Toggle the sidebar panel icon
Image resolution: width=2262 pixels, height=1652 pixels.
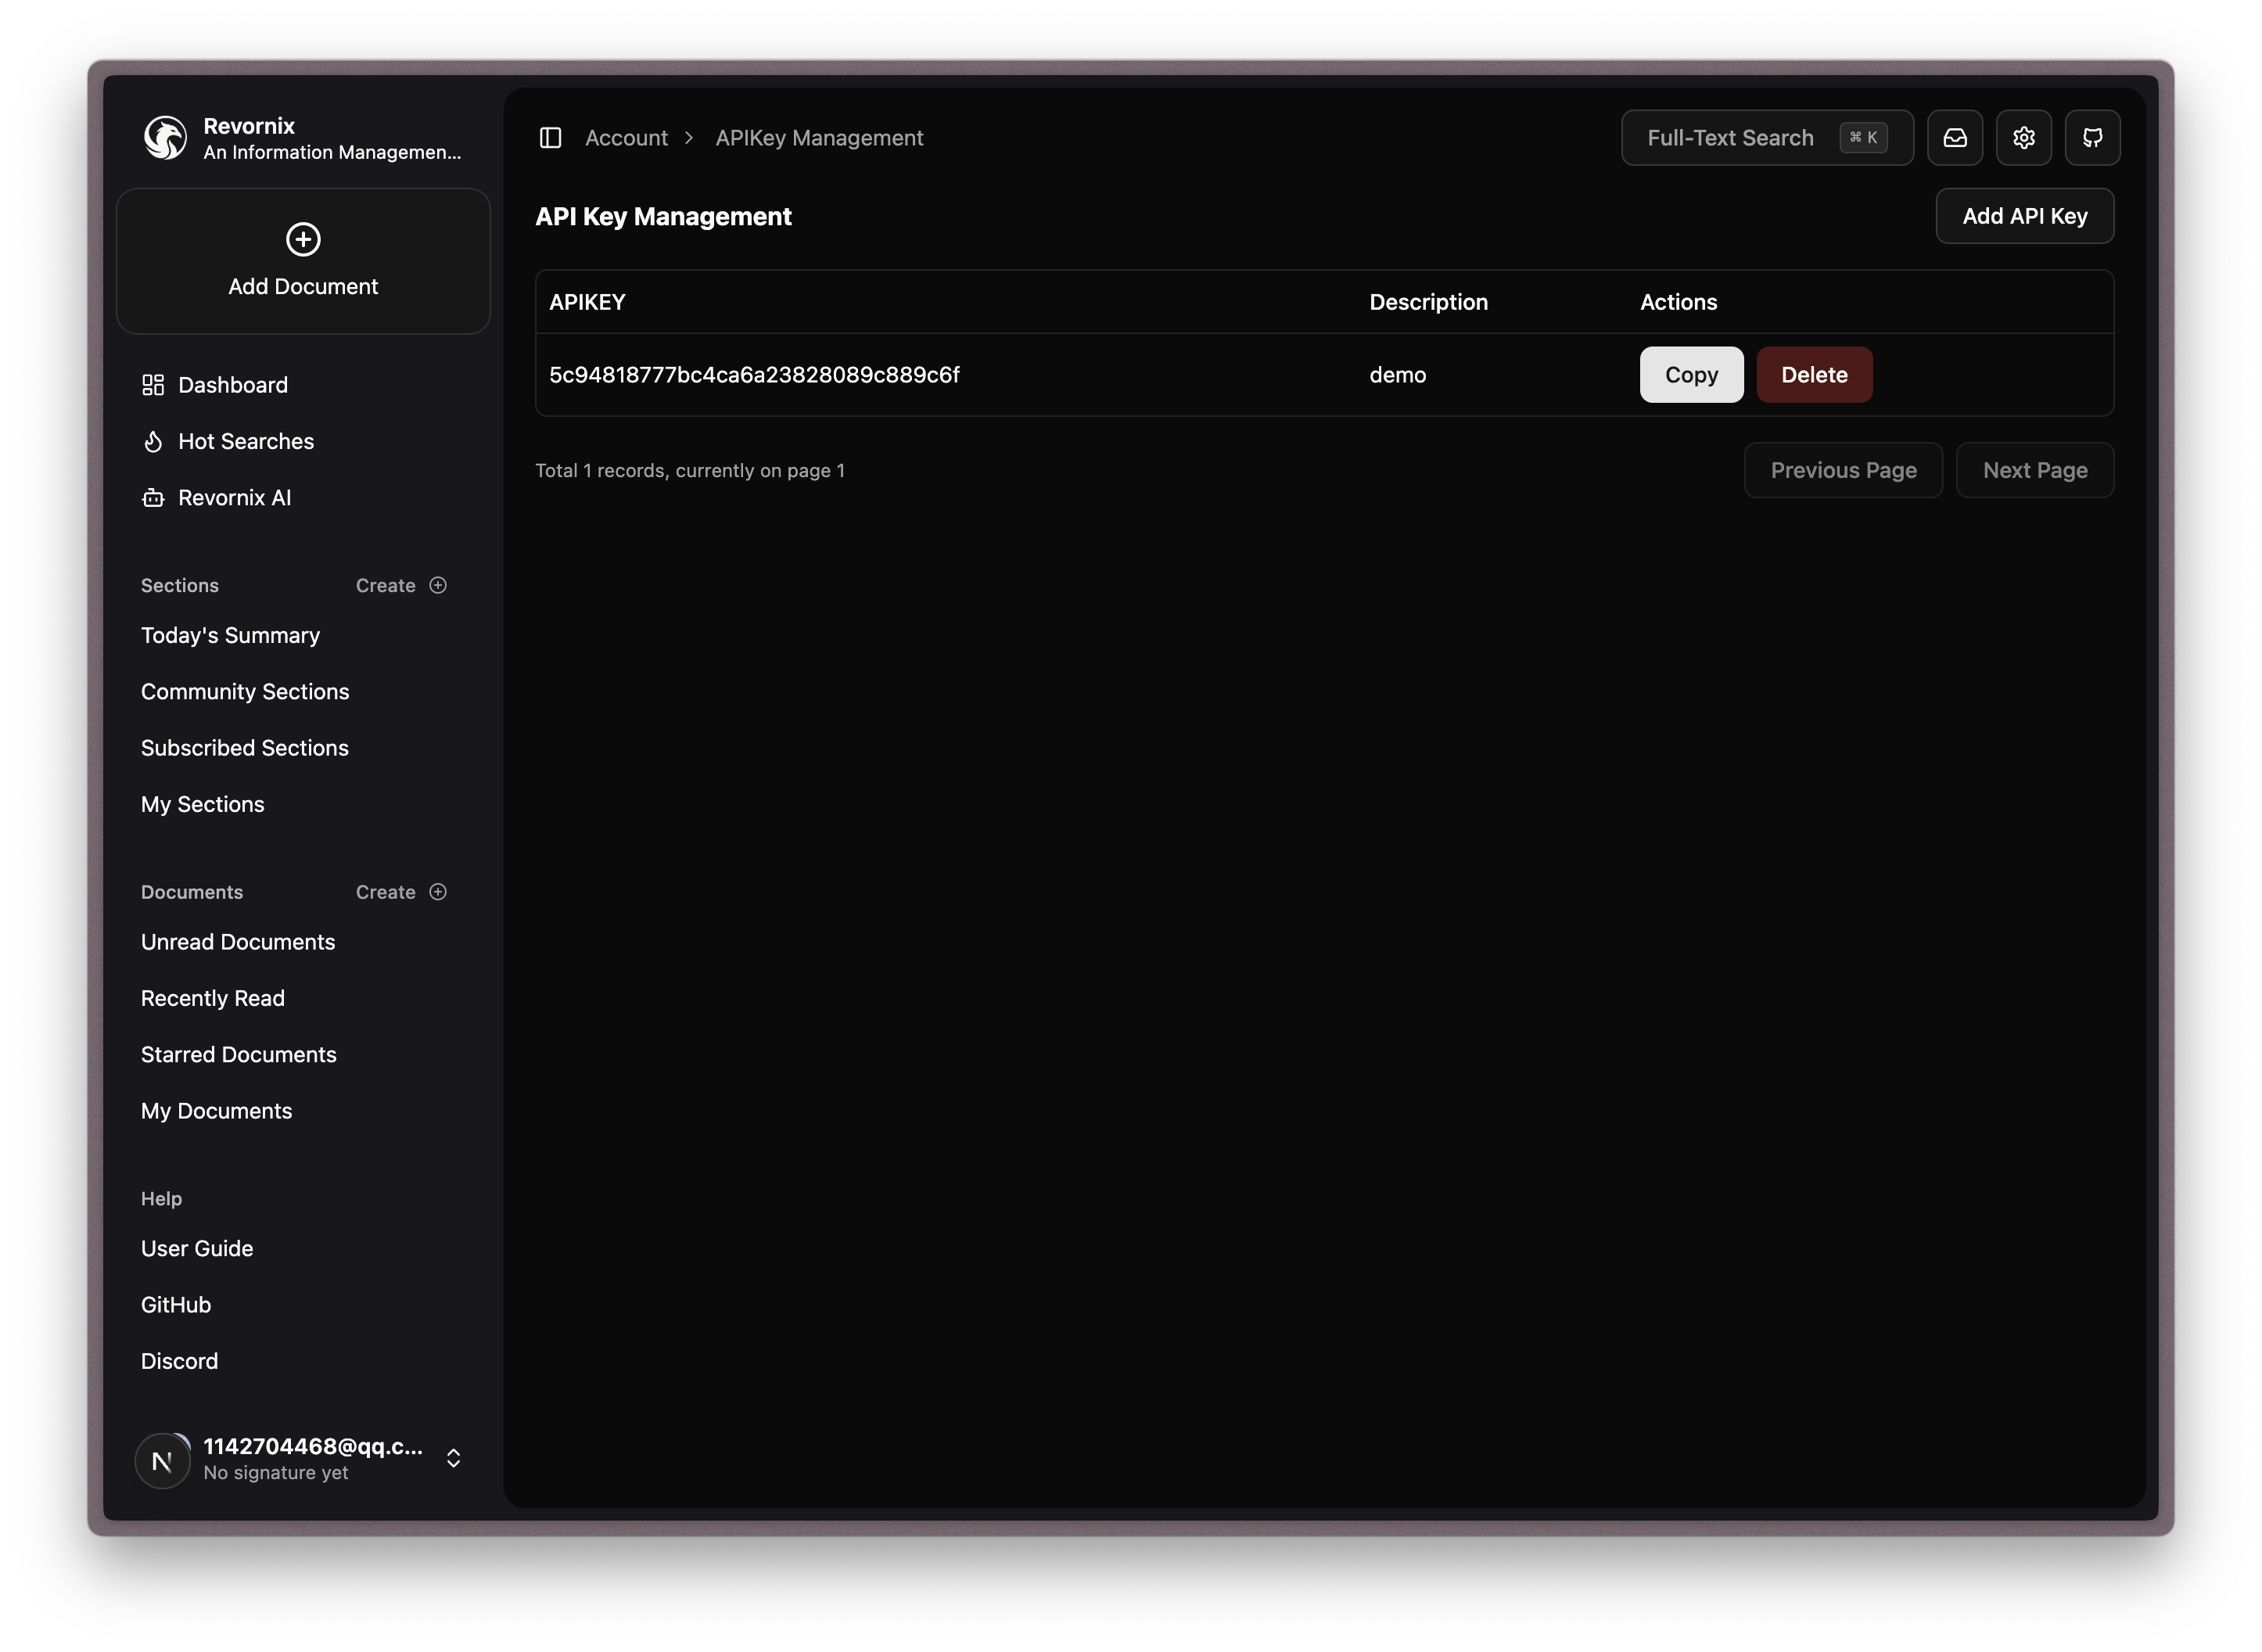(x=550, y=138)
